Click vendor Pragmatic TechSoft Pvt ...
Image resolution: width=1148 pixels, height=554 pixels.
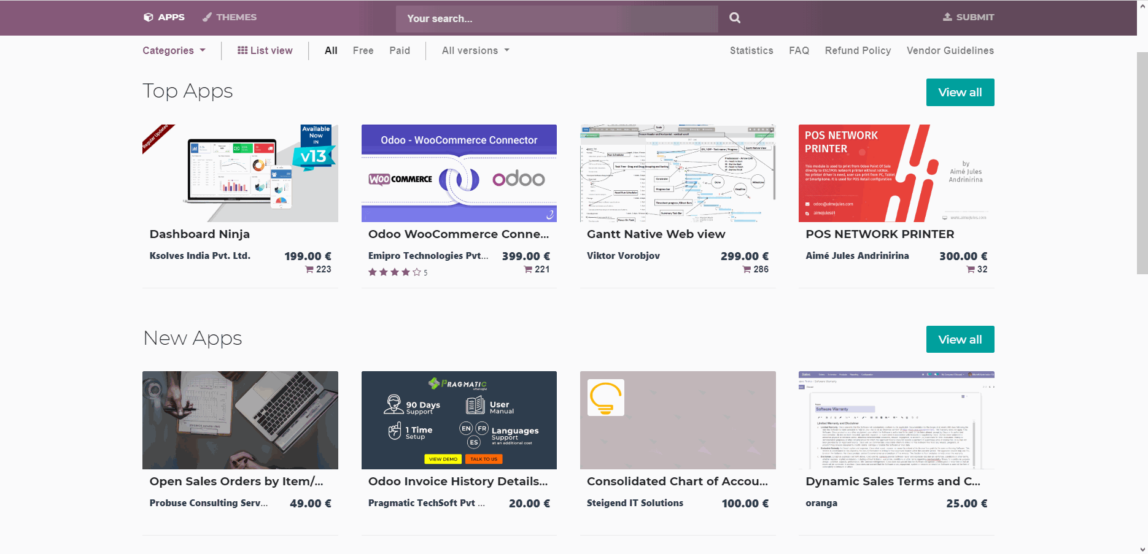[427, 502]
